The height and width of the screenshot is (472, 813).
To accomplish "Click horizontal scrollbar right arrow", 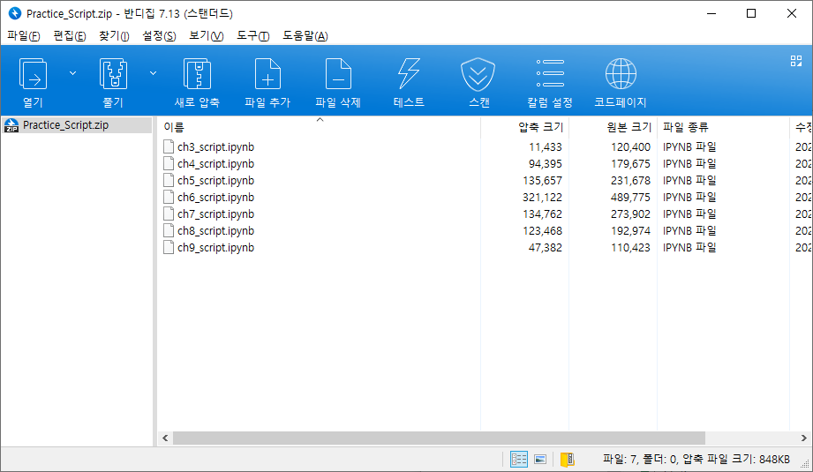I will pos(803,438).
